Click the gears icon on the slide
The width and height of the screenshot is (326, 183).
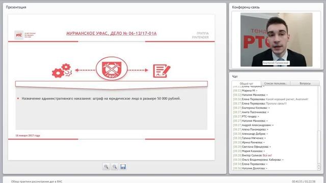tap(62, 71)
